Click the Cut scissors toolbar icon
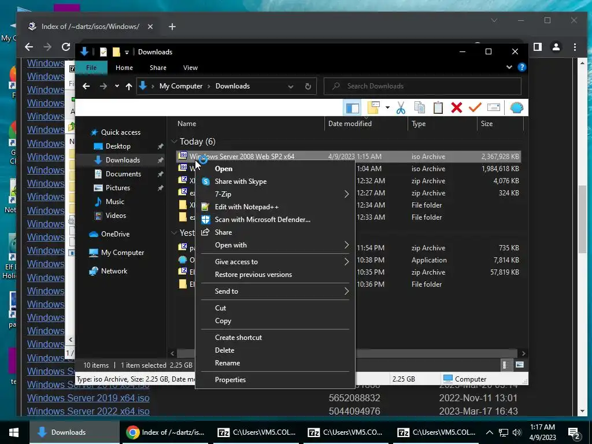The height and width of the screenshot is (444, 592). 401,108
